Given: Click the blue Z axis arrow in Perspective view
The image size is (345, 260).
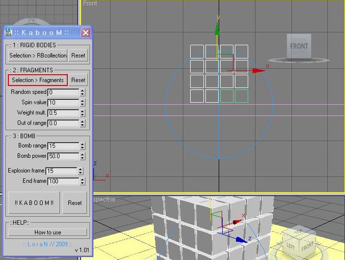Looking at the screenshot, I should tap(241, 239).
